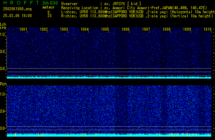Select the 'L-ch' Holozontal yagi description line

[138, 12]
